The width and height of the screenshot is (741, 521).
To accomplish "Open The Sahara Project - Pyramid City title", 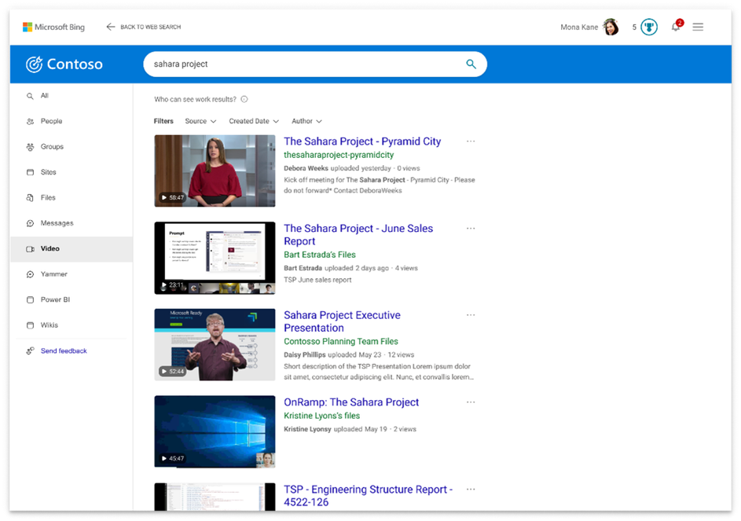I will (x=362, y=141).
